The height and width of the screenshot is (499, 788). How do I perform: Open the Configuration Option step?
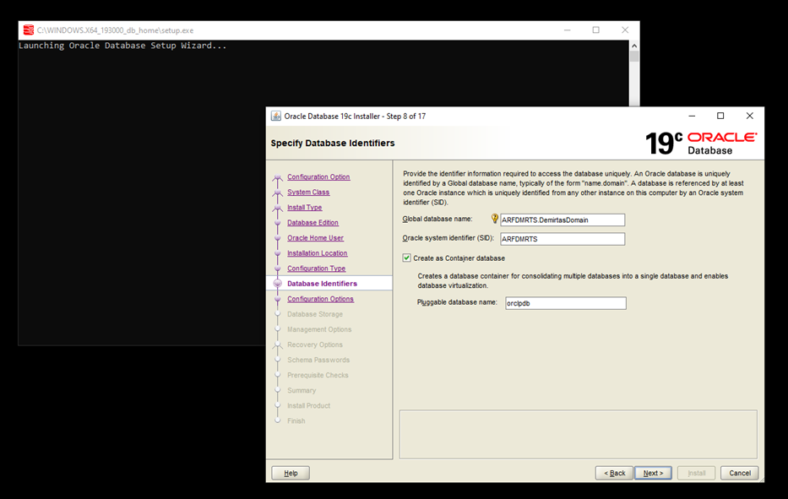tap(318, 176)
